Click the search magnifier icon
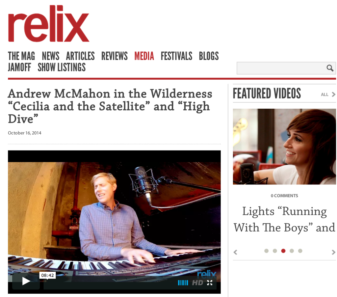337x297 pixels. pos(330,68)
